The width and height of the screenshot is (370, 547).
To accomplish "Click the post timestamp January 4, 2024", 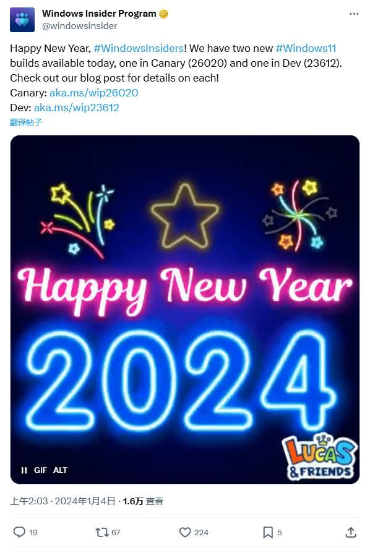I will [x=62, y=501].
